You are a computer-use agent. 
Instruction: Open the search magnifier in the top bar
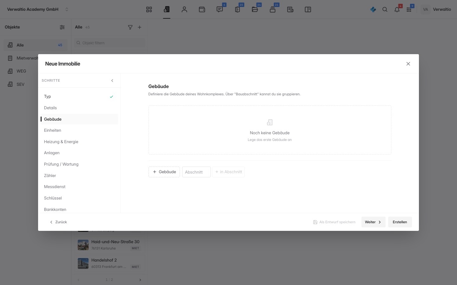[385, 9]
